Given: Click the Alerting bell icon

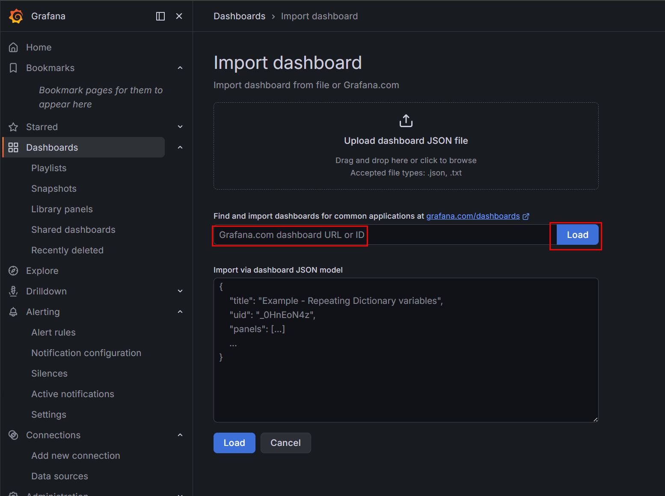Looking at the screenshot, I should (13, 312).
